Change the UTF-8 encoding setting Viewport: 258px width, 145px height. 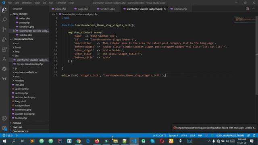pyautogui.click(x=184, y=135)
